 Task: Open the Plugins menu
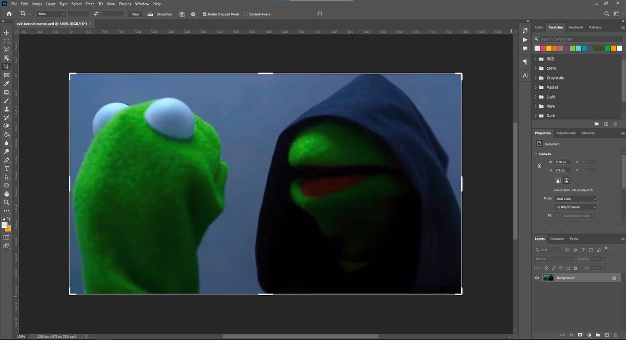coord(125,4)
